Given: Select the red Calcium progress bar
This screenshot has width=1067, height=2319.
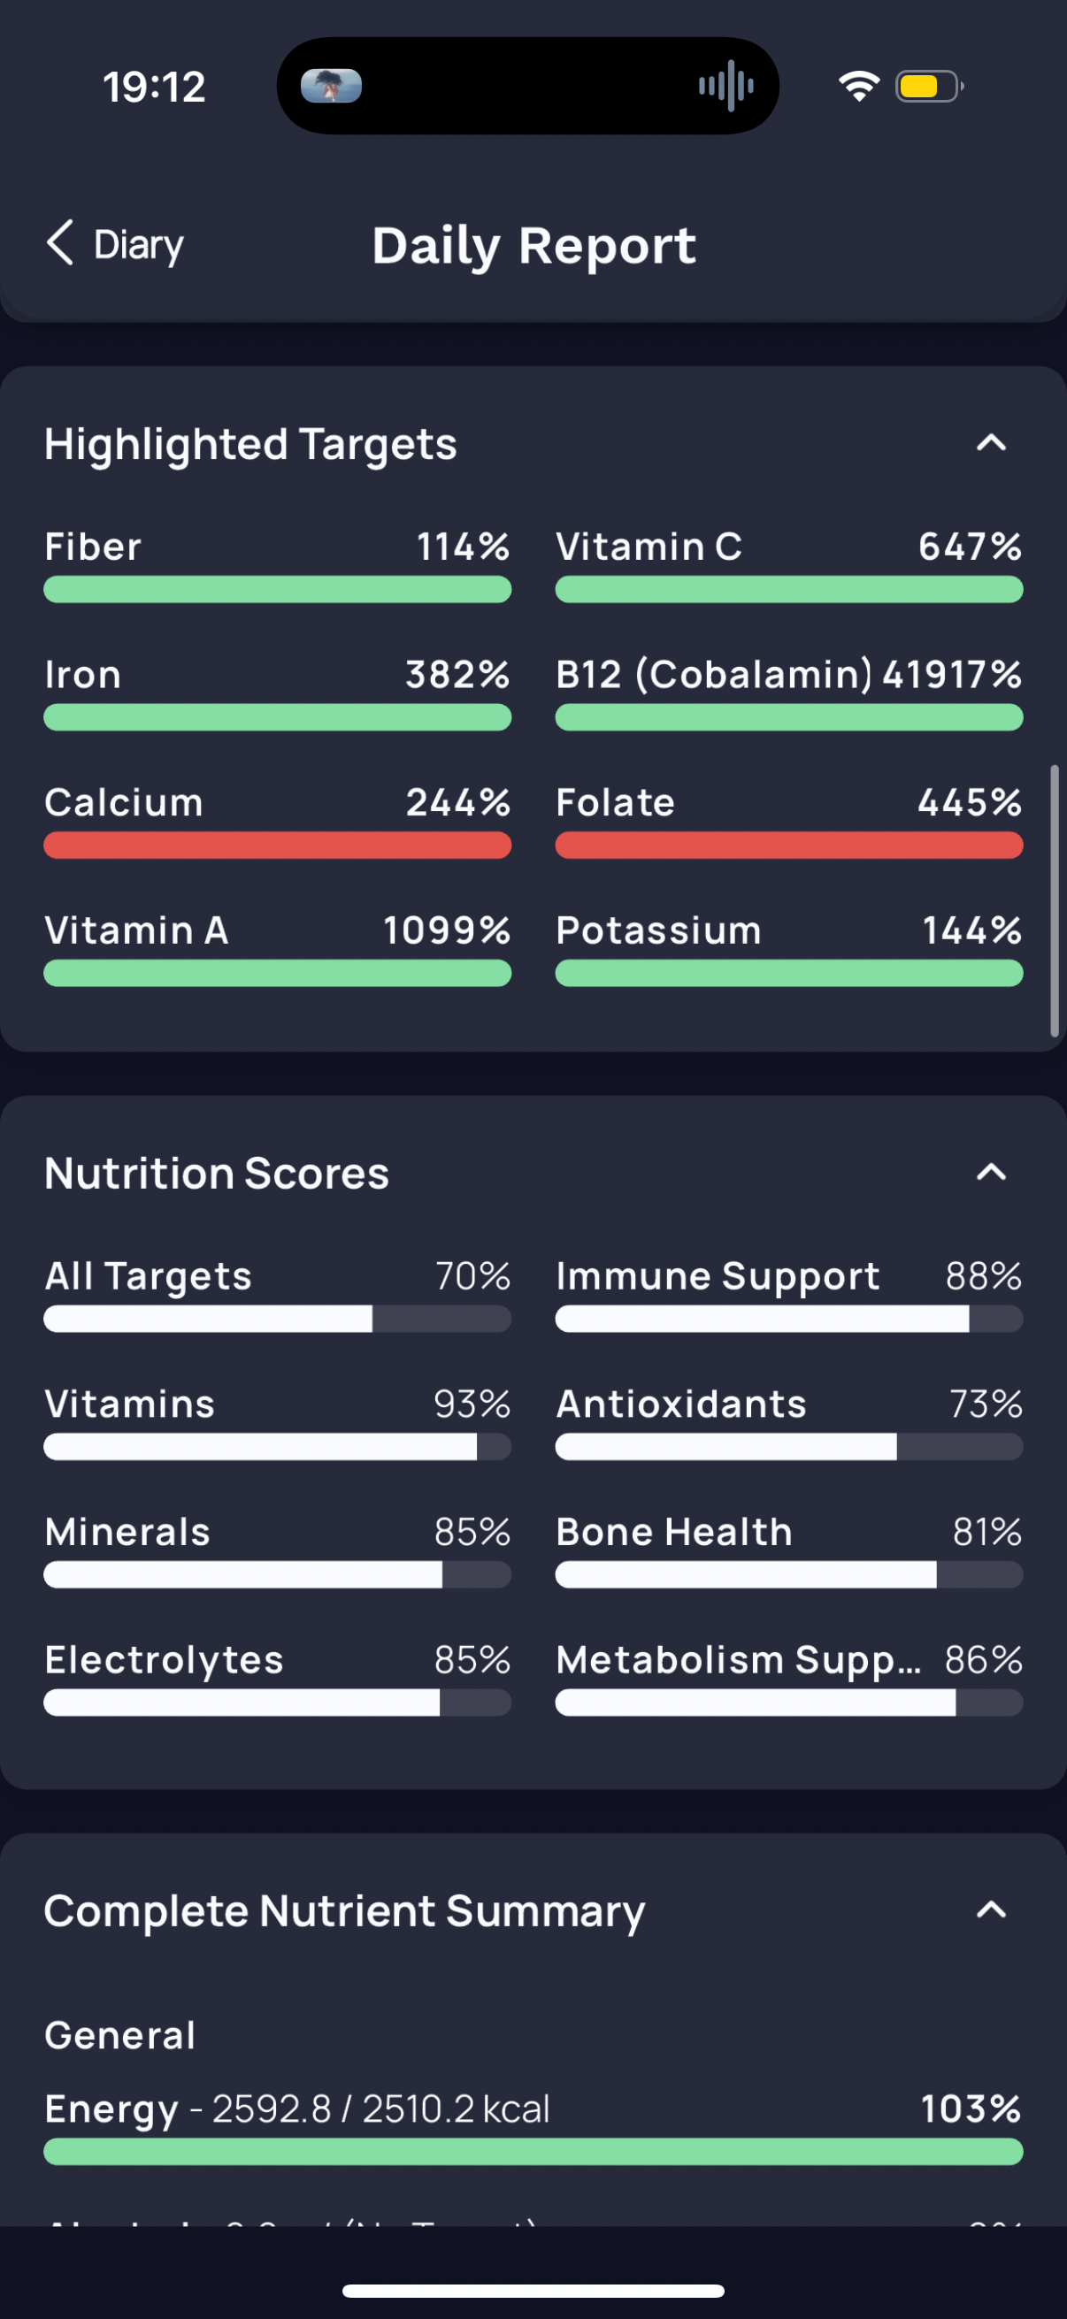Looking at the screenshot, I should [x=277, y=846].
